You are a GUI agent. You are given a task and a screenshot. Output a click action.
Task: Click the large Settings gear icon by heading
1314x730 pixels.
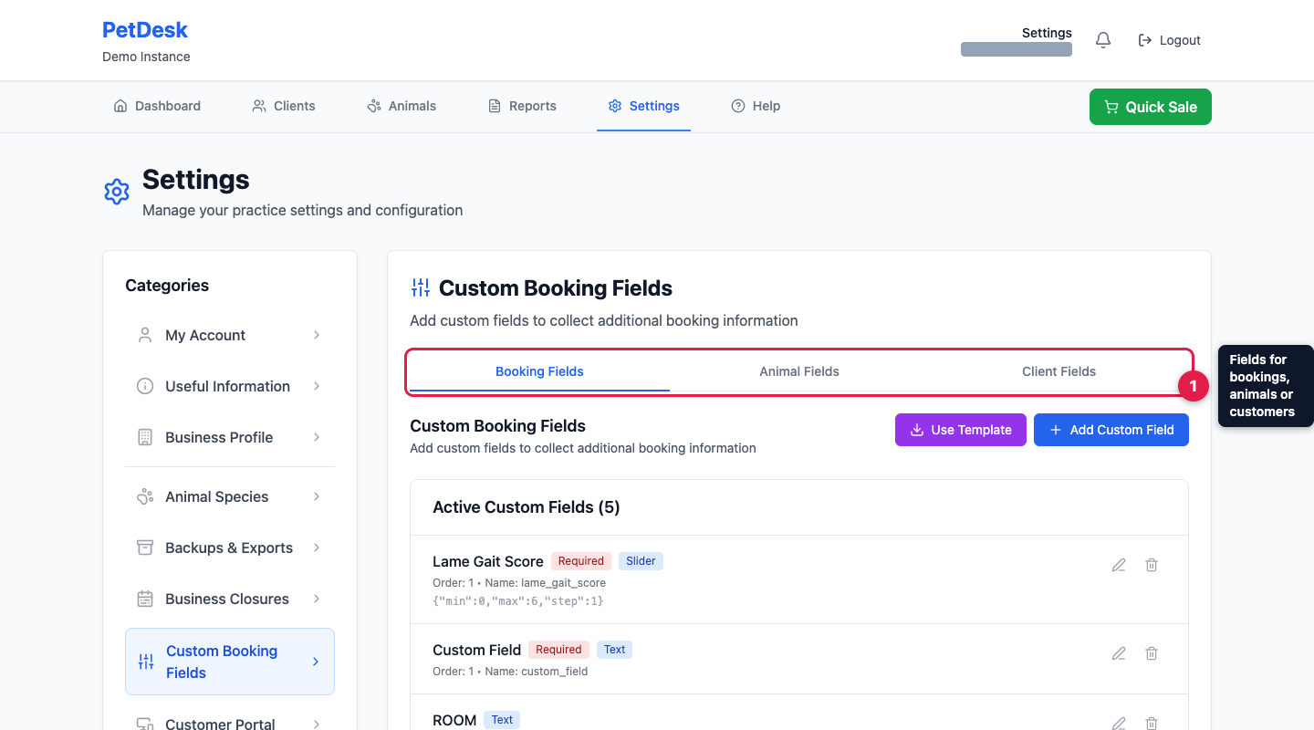pyautogui.click(x=117, y=192)
